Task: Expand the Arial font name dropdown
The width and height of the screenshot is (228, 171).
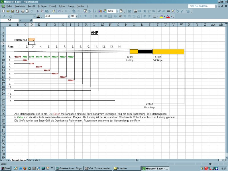Action: click(68, 16)
